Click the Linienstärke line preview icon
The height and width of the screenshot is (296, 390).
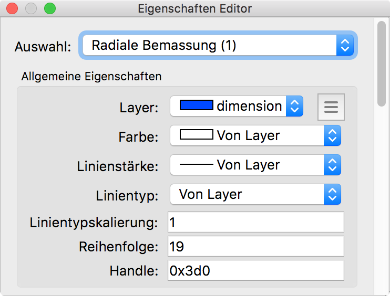pyautogui.click(x=196, y=165)
